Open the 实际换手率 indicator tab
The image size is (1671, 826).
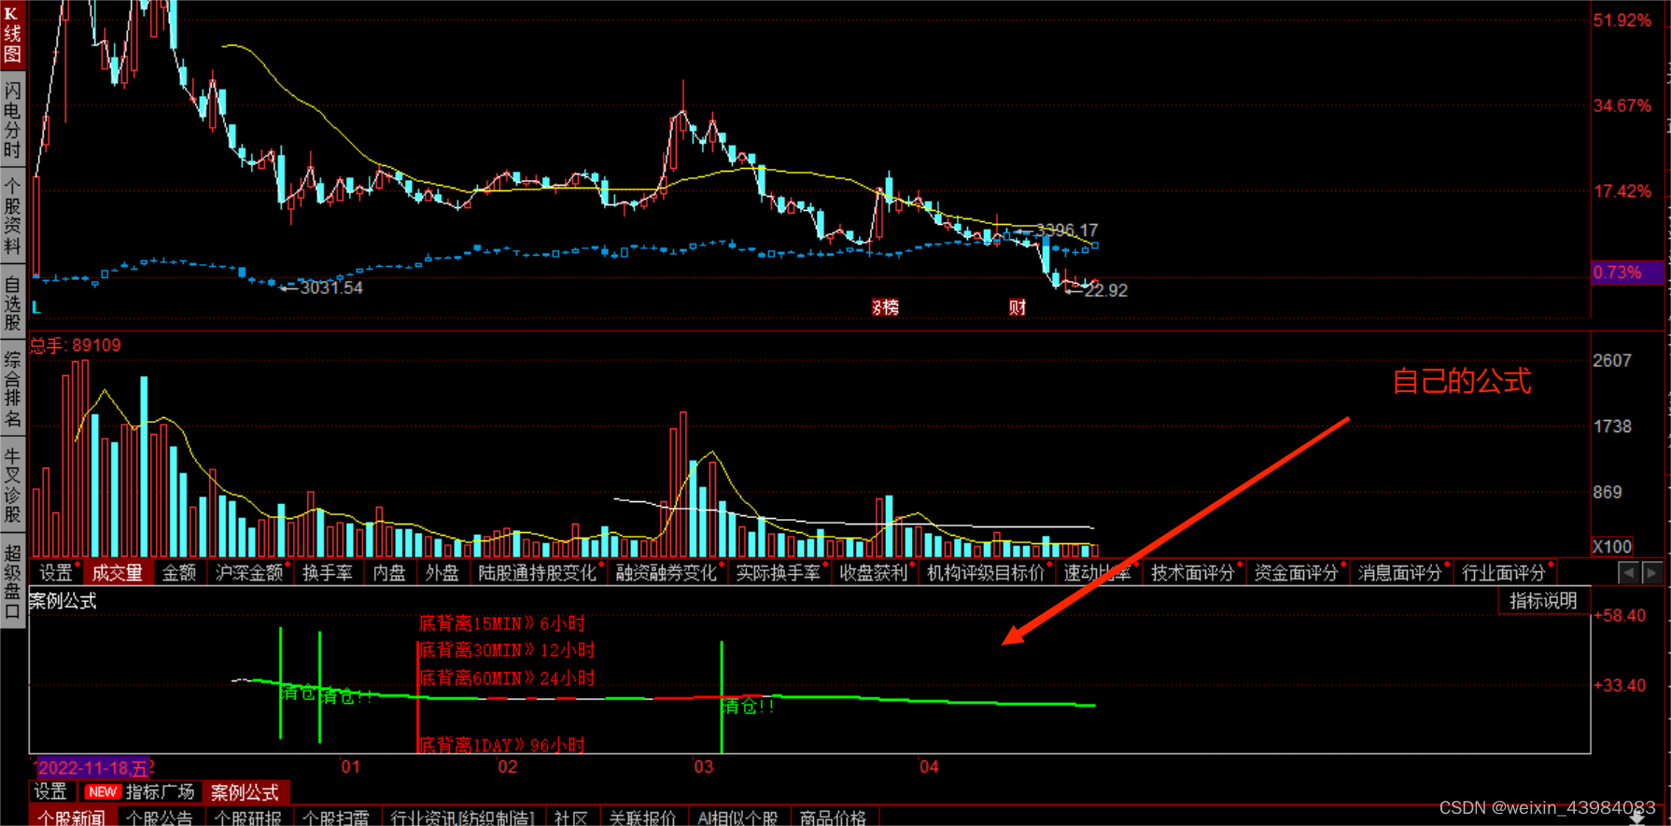[x=779, y=573]
